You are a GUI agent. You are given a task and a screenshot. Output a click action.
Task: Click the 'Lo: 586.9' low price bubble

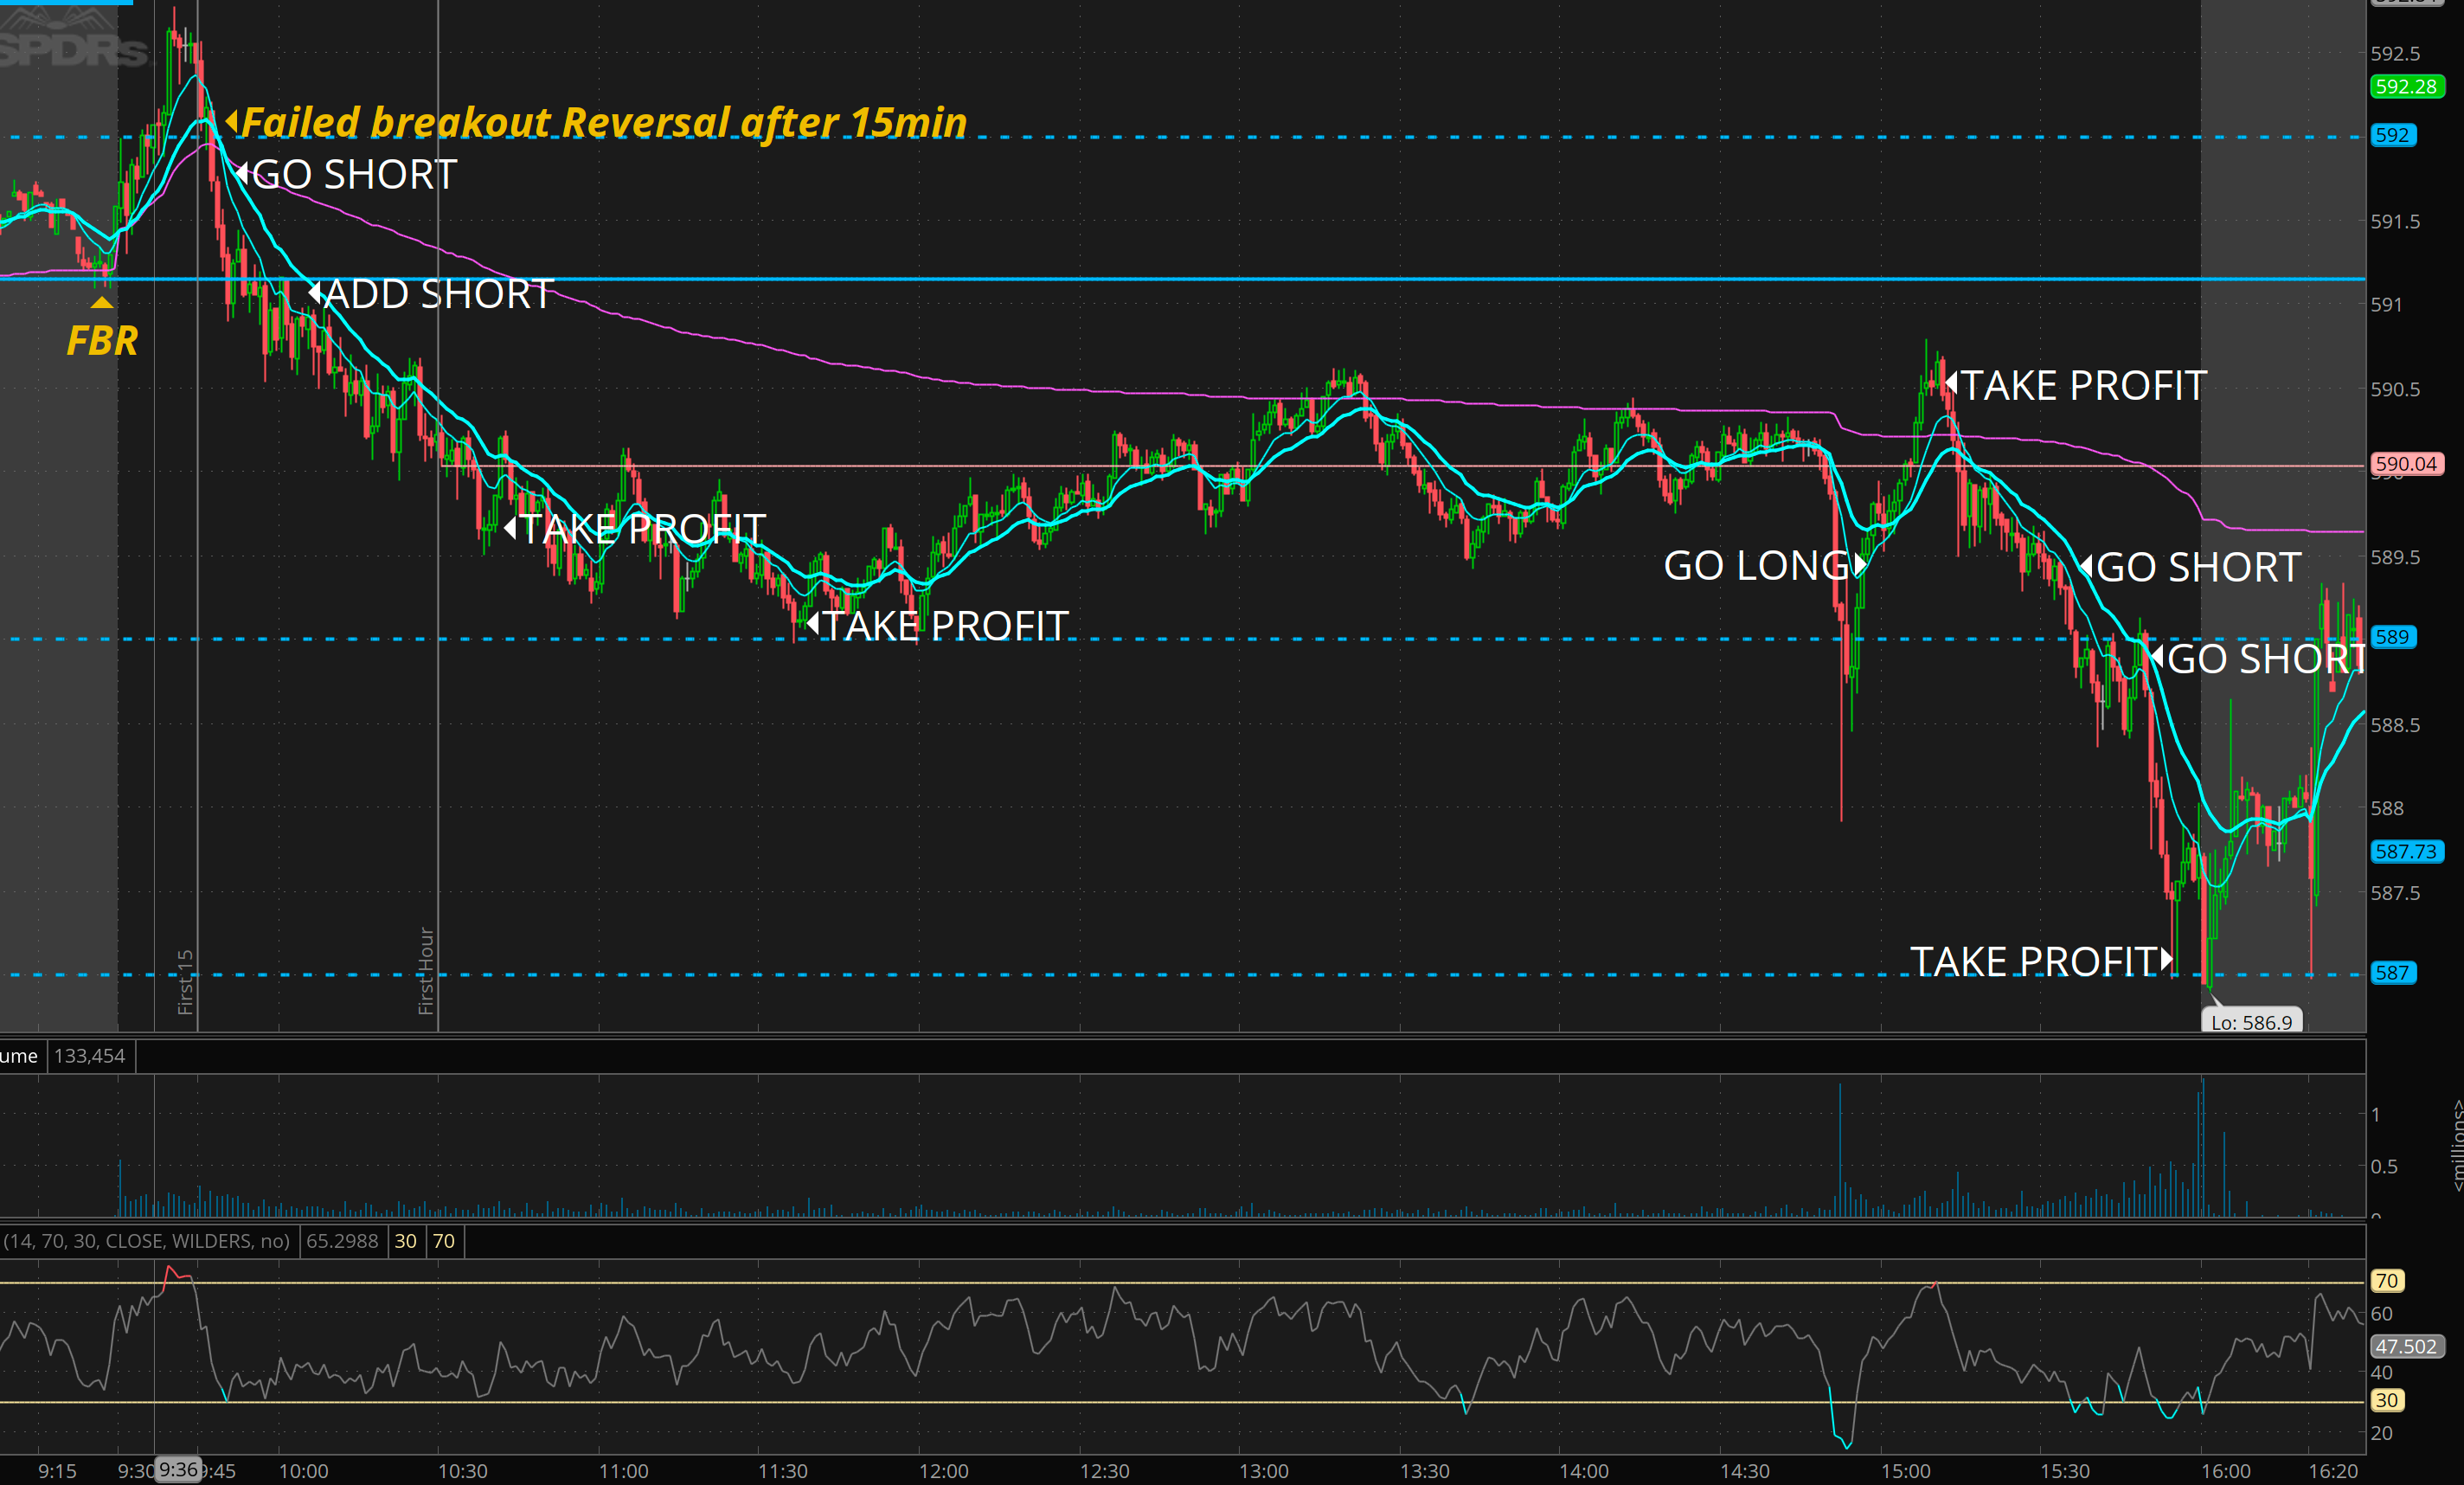2251,1022
